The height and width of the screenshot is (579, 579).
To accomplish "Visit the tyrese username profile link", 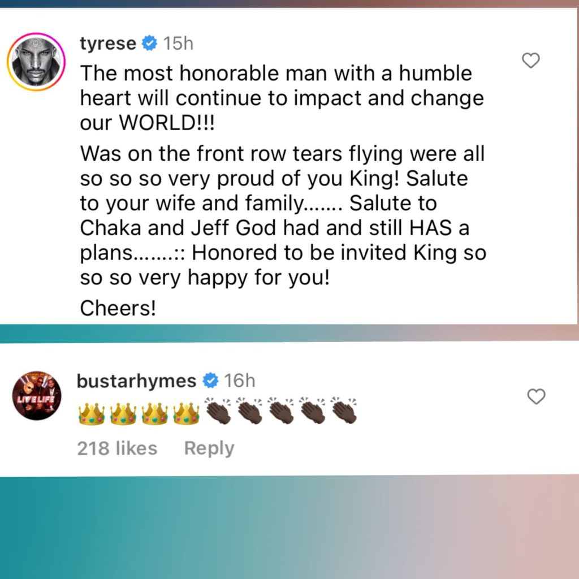I will coord(108,44).
